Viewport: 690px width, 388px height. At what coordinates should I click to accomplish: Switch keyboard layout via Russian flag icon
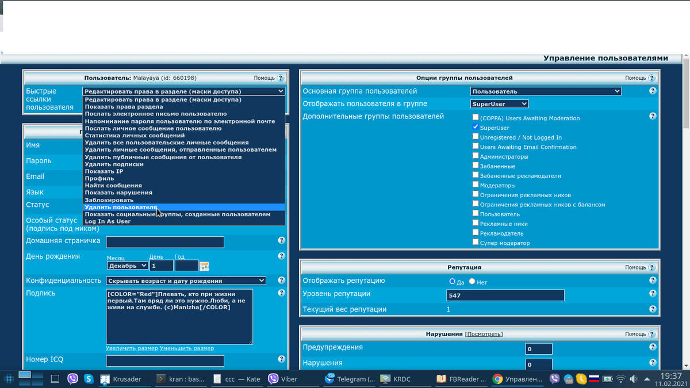tap(594, 379)
